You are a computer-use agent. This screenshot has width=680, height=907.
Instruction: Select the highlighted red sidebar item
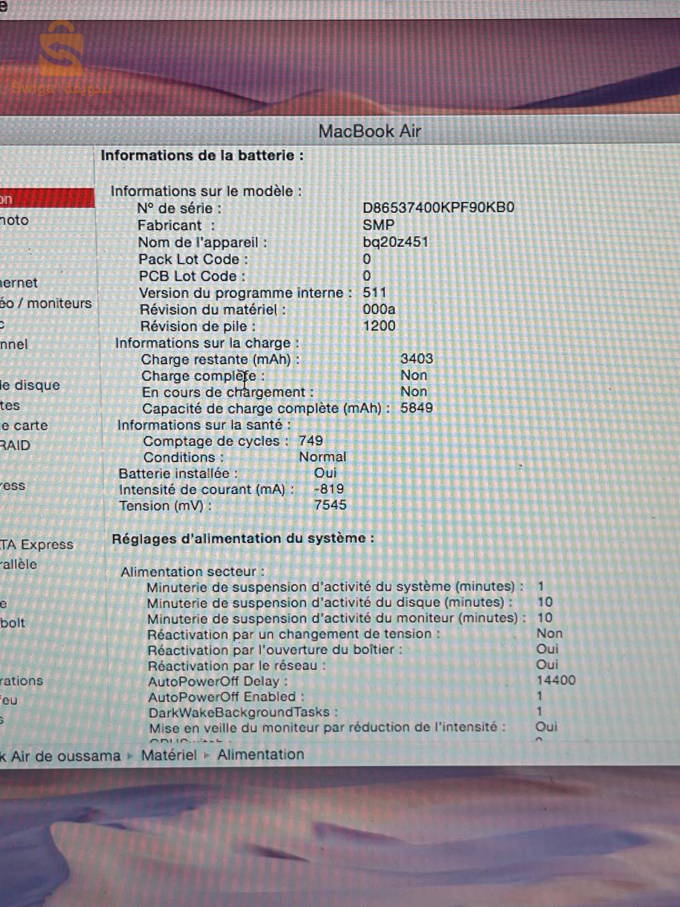(x=46, y=198)
